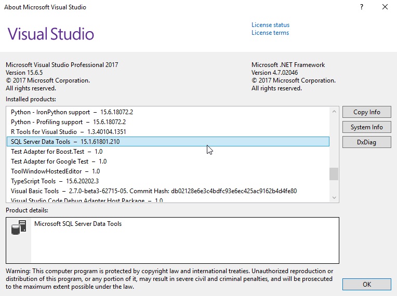This screenshot has height=296, width=397.
Task: Click the installed products scroll down arrow
Action: tap(334, 197)
